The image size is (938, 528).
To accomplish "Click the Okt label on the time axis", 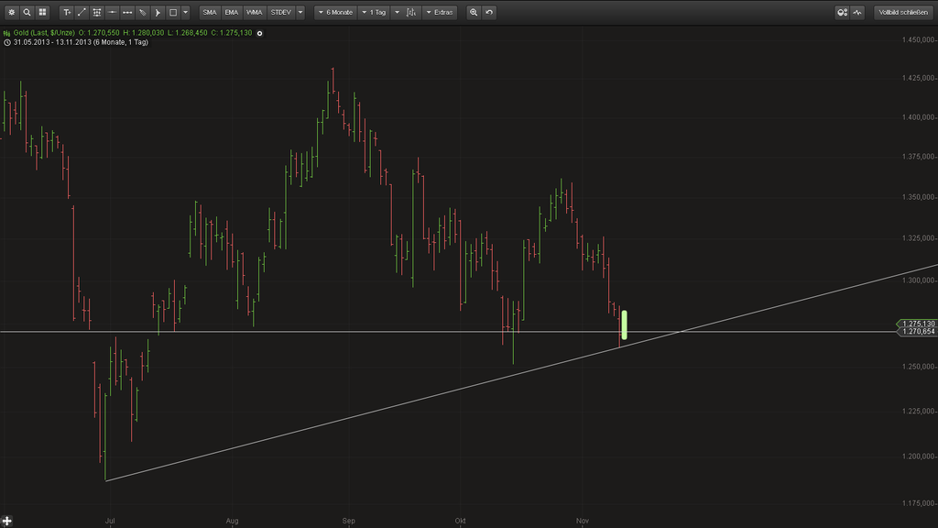I will [460, 521].
